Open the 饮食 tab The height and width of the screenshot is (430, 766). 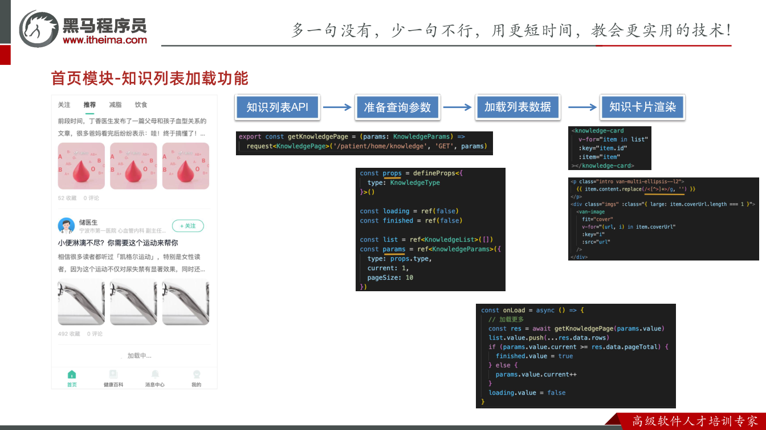141,105
